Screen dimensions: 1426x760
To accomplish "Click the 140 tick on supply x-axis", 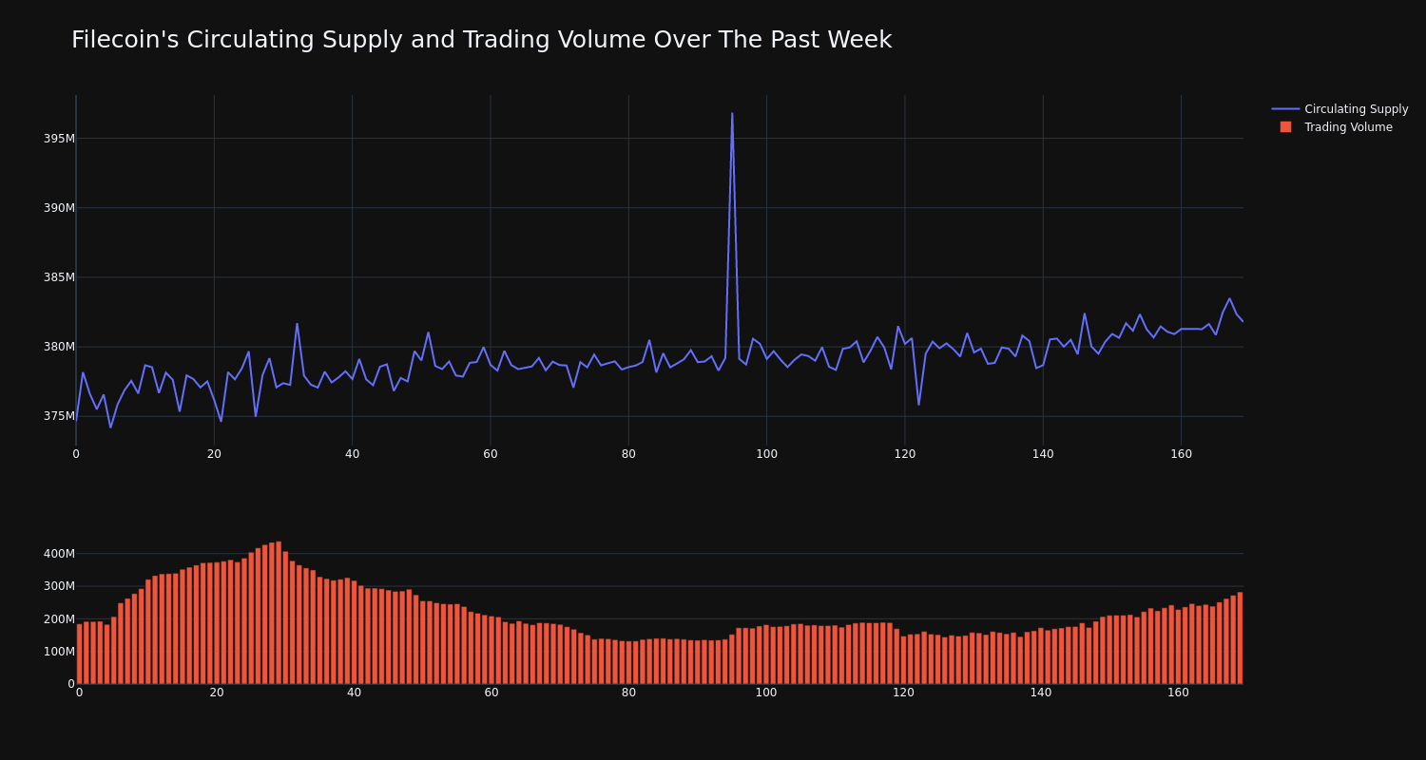I will (x=1043, y=454).
